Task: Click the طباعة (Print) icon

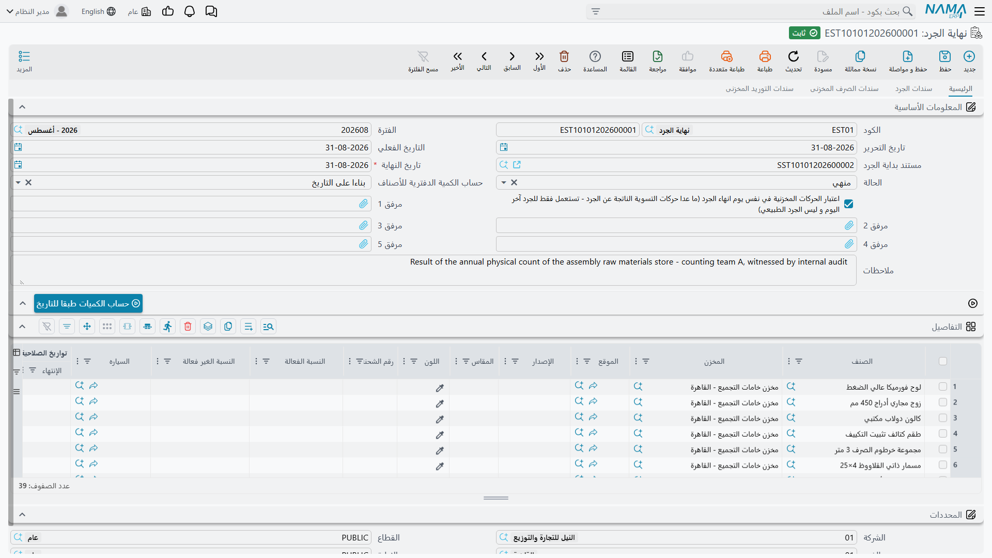Action: point(765,56)
